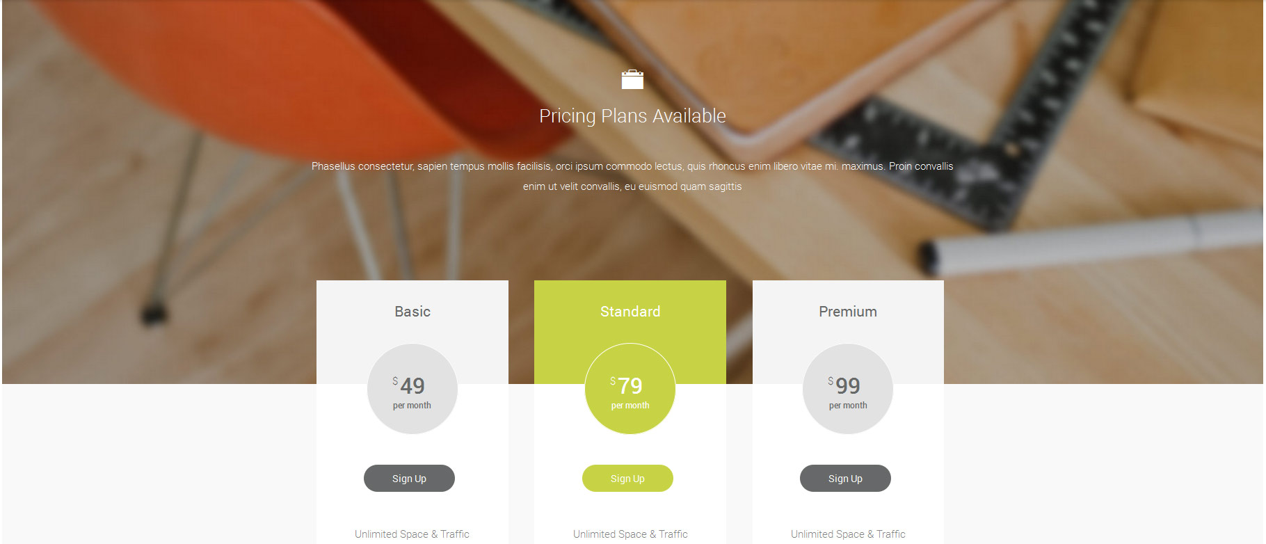Click the briefcase icon above the heading
Image resolution: width=1266 pixels, height=544 pixels.
(x=632, y=80)
